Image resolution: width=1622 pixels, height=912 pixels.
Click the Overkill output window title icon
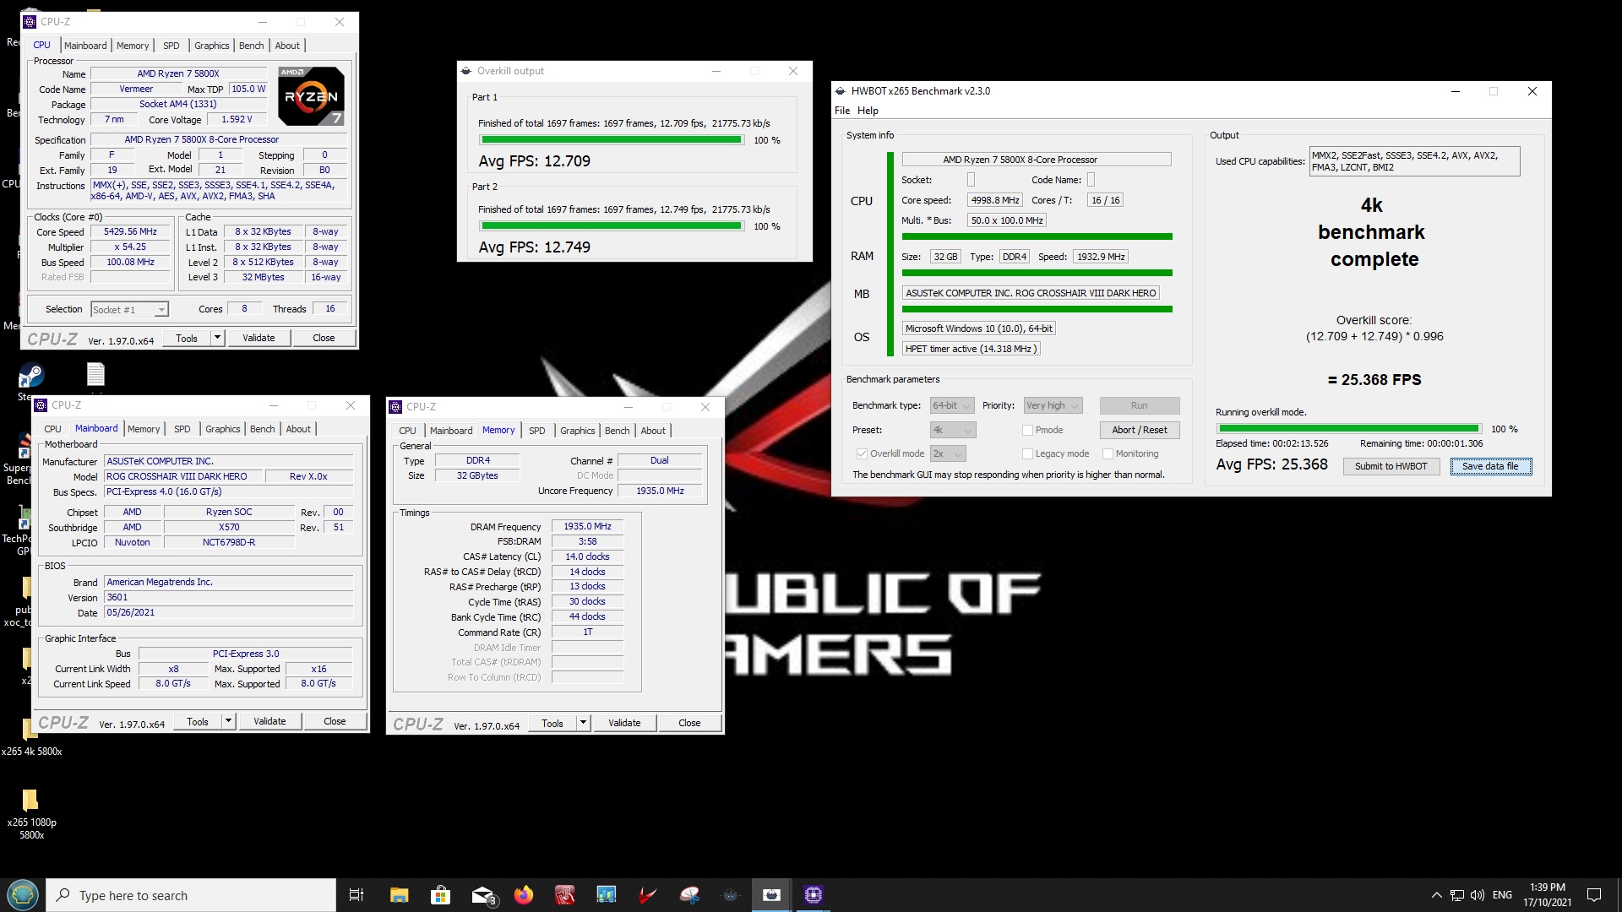click(466, 71)
